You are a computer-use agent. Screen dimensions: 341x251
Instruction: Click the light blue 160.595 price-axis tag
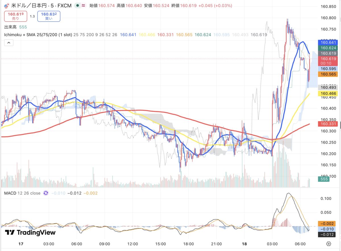pyautogui.click(x=328, y=69)
